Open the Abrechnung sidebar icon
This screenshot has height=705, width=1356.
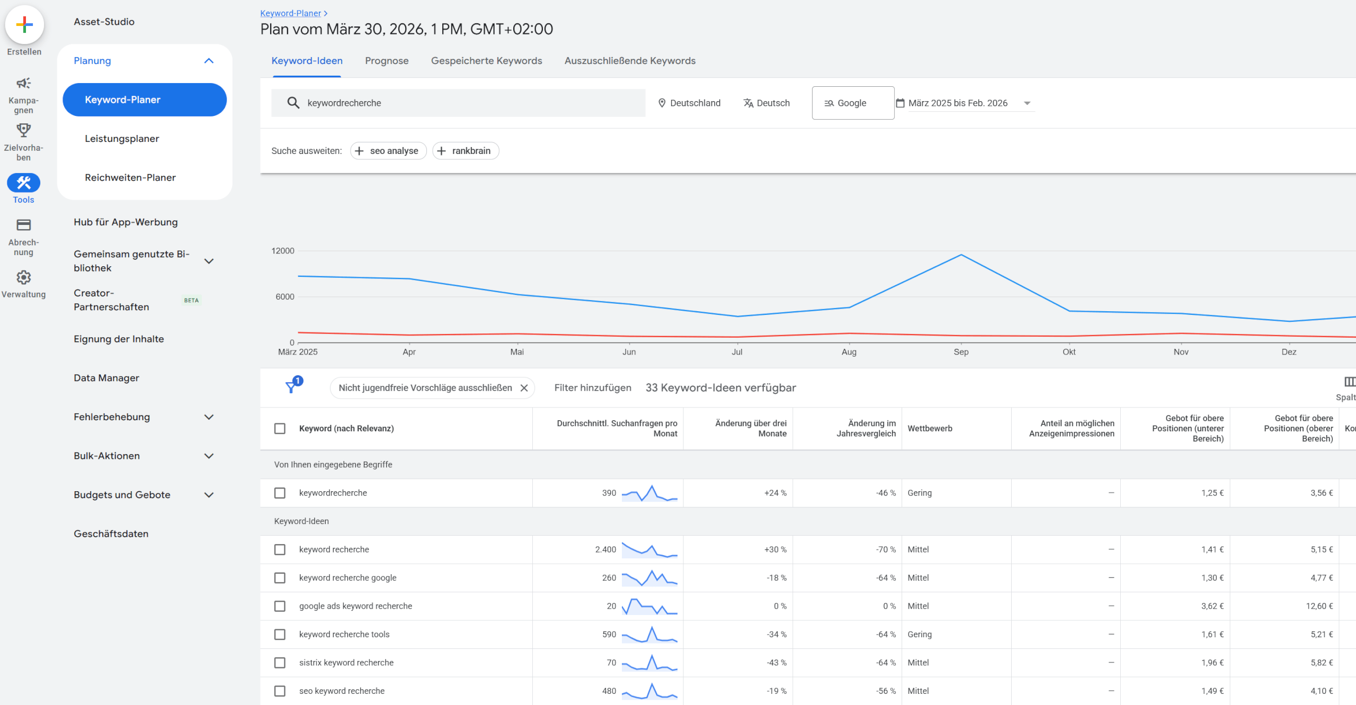click(23, 225)
